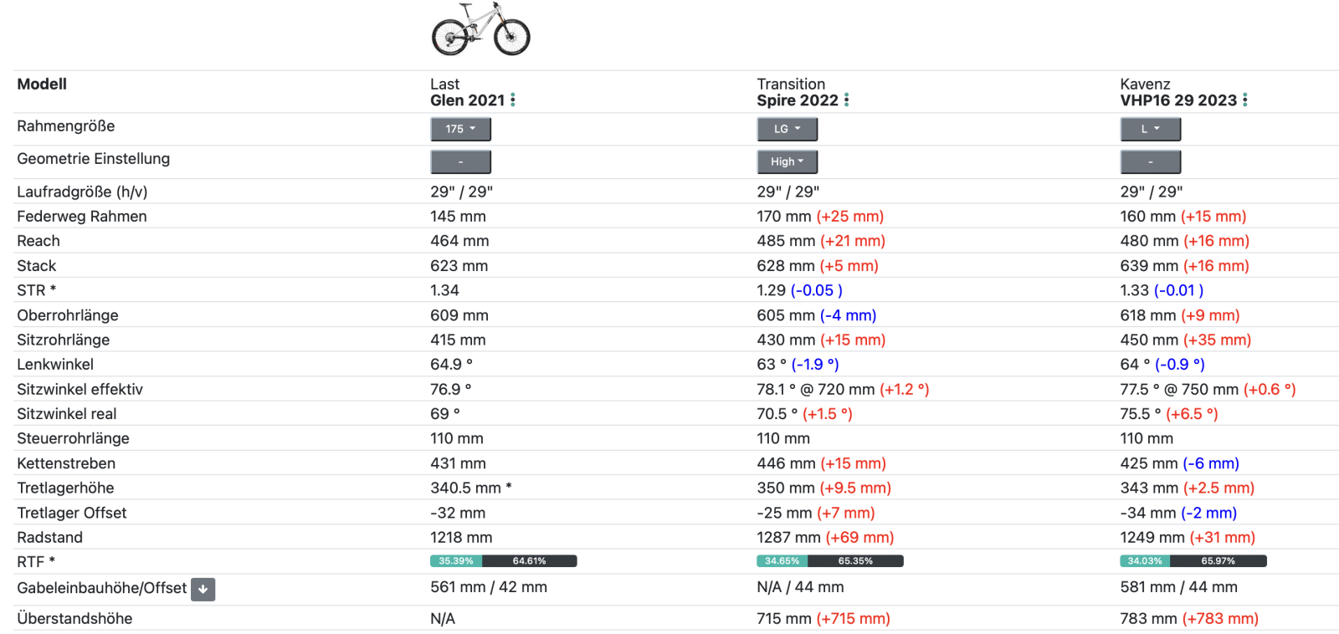Click the Kavenz geometry setting dash button
The image size is (1339, 634).
click(x=1150, y=161)
